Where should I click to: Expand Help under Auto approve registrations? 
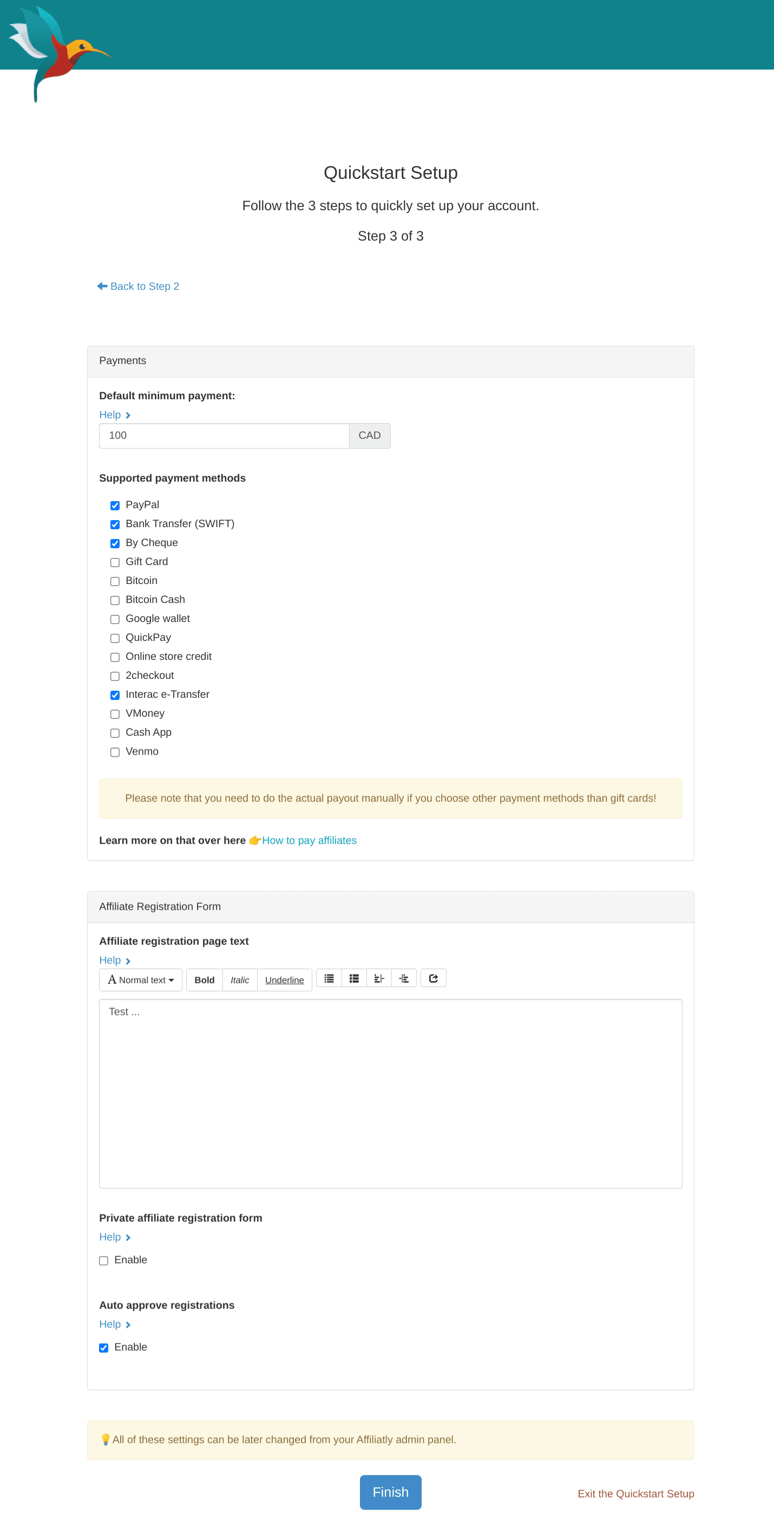[115, 1324]
